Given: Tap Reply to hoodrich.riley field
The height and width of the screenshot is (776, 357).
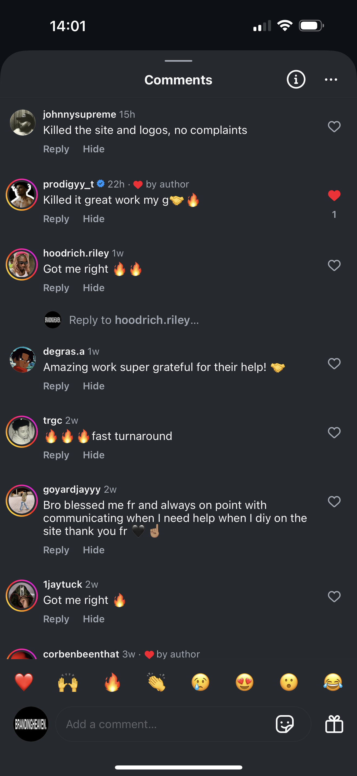Looking at the screenshot, I should (134, 320).
